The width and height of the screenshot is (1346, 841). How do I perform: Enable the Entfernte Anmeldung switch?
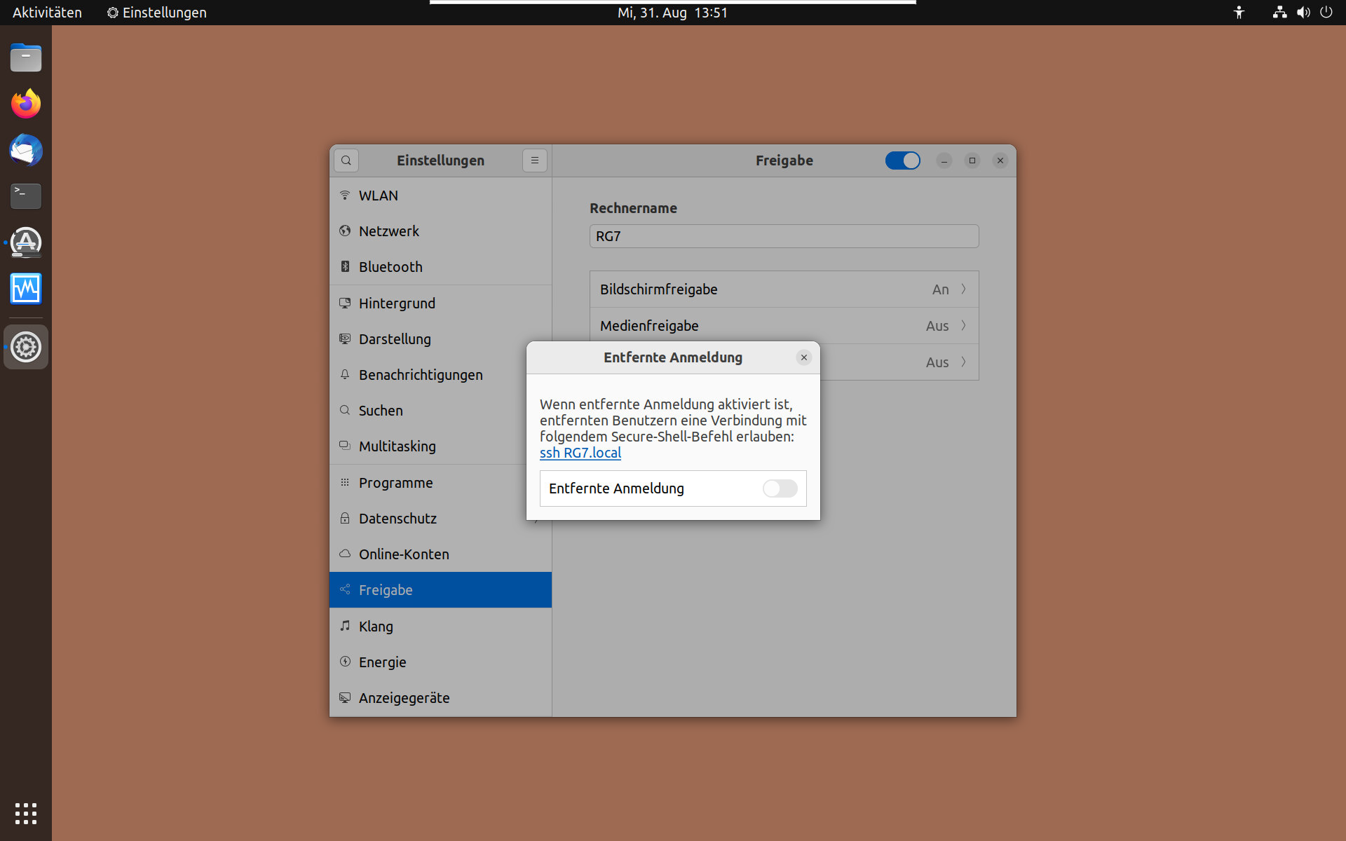click(780, 488)
